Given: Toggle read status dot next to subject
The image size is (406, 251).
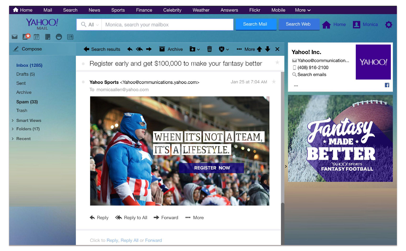Looking at the screenshot, I should point(83,64).
